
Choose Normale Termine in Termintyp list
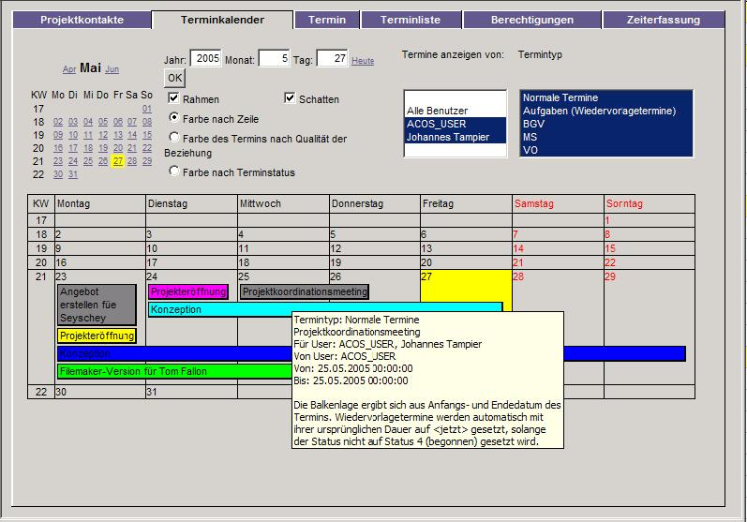pyautogui.click(x=606, y=97)
